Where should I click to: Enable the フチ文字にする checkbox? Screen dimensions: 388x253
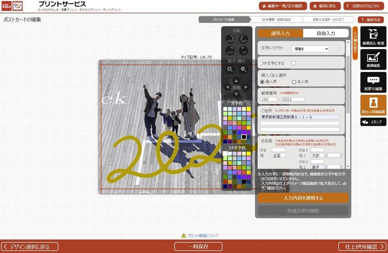(294, 63)
